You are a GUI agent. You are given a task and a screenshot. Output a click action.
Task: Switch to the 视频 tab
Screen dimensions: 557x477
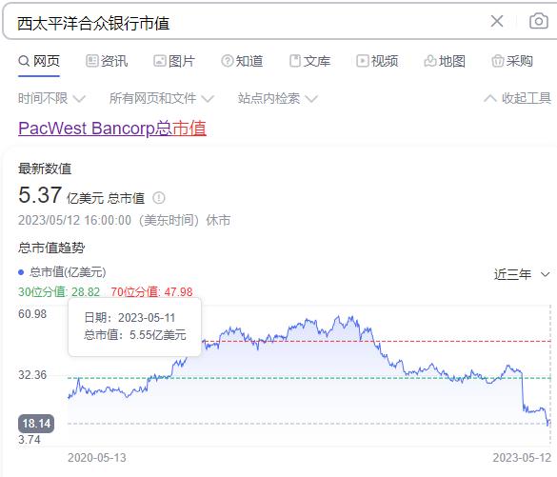pyautogui.click(x=377, y=61)
